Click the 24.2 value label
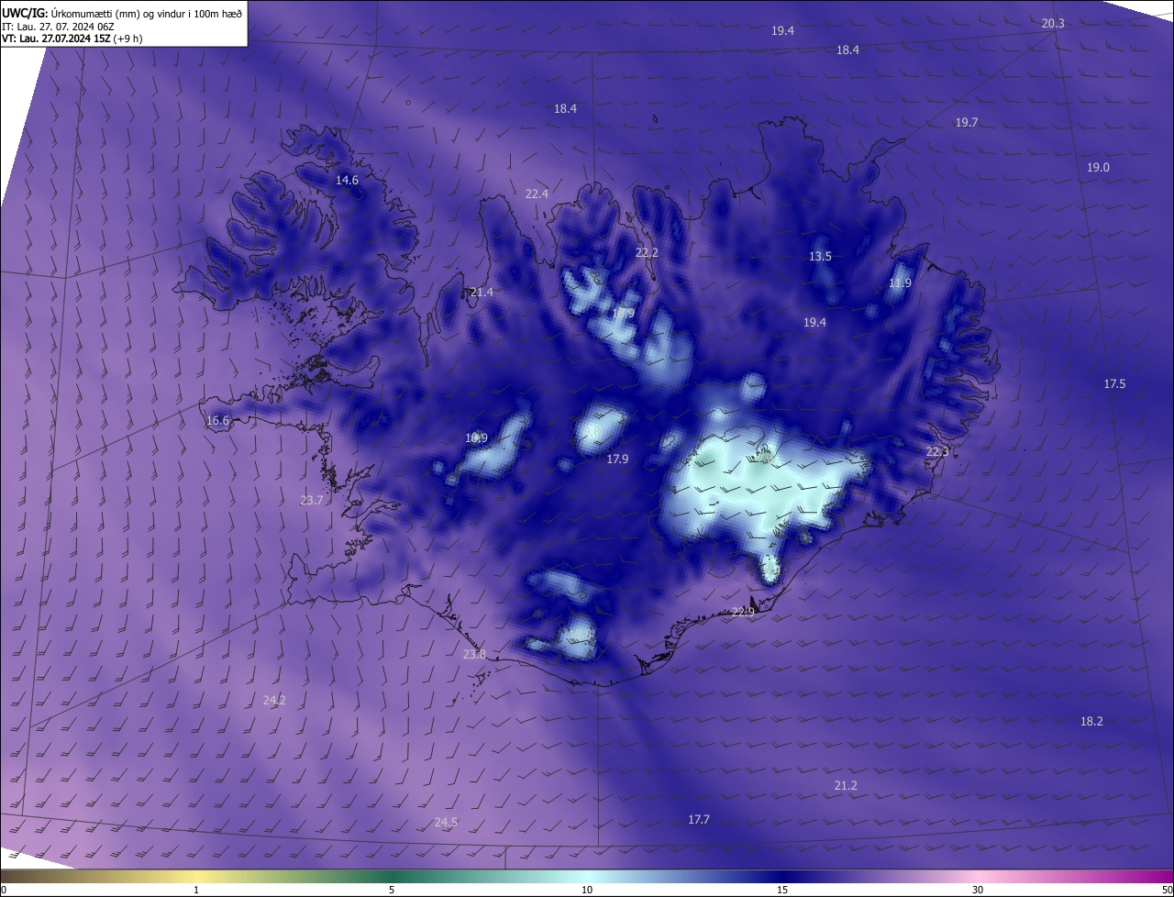 274,700
